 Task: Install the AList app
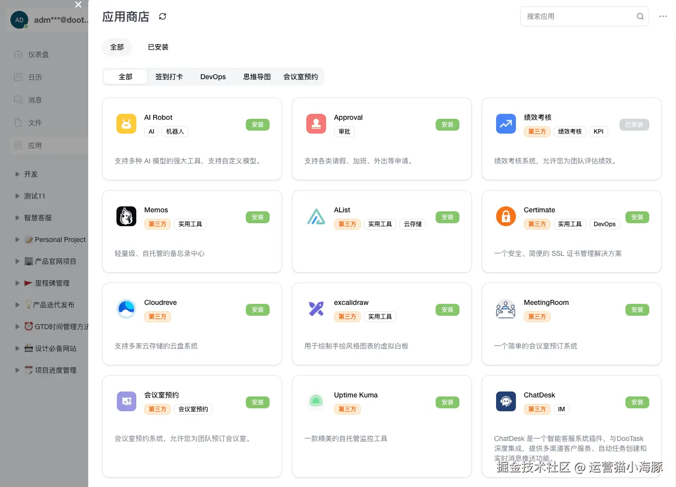(448, 217)
